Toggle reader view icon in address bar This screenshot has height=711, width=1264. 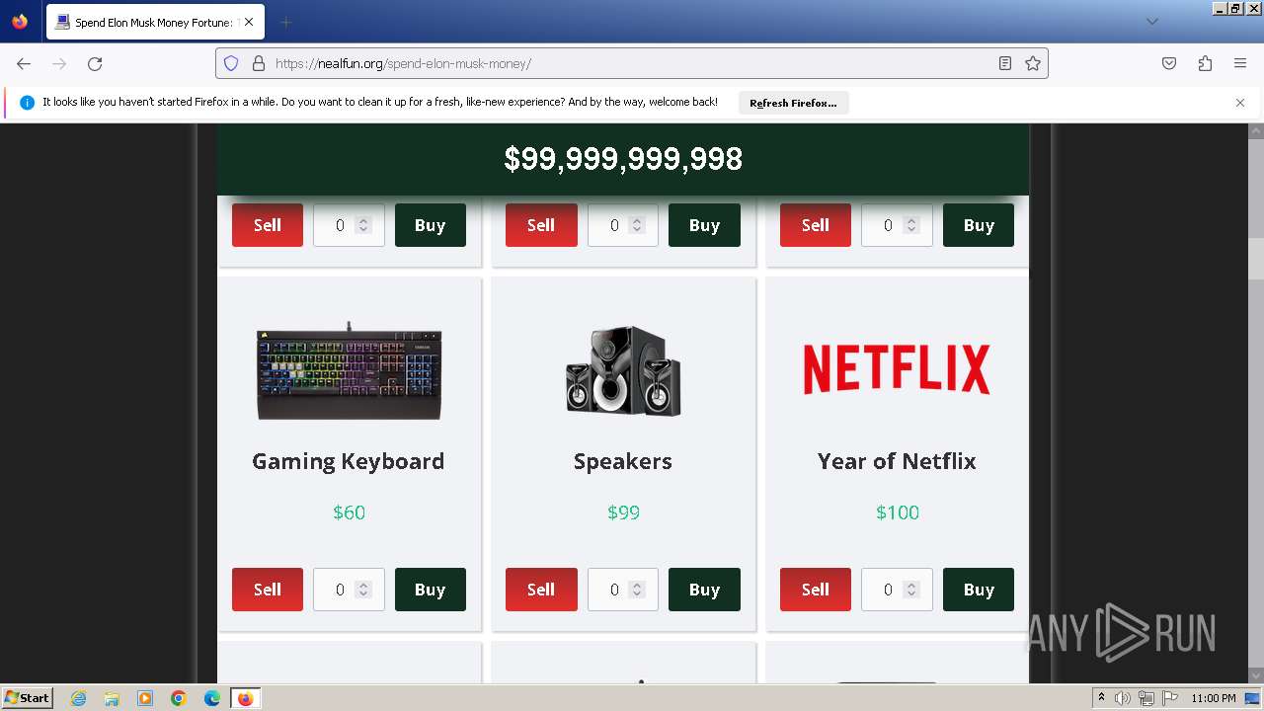click(x=1004, y=63)
